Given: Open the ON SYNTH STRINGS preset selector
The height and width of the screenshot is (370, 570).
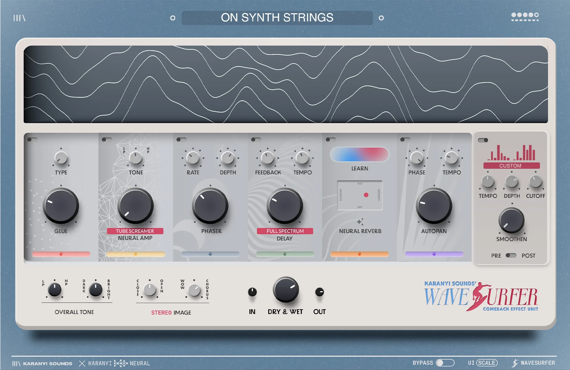Looking at the screenshot, I should point(277,18).
